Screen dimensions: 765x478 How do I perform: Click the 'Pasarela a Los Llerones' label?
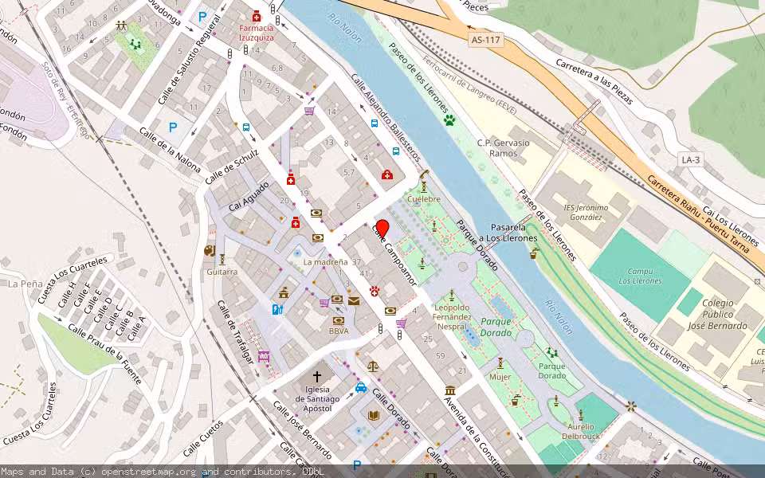(x=508, y=233)
